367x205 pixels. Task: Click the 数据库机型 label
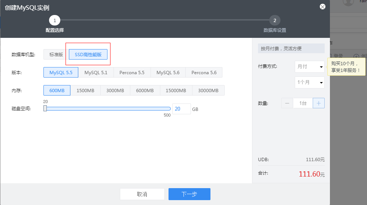[x=23, y=55]
